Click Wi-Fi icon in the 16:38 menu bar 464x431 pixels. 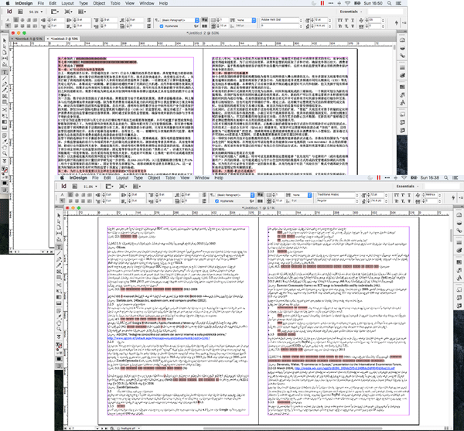tap(404, 178)
